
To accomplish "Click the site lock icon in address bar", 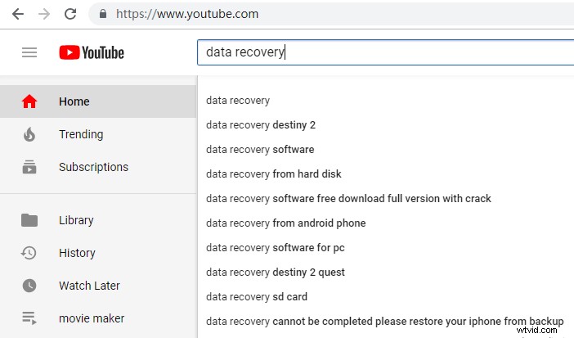I will [103, 14].
